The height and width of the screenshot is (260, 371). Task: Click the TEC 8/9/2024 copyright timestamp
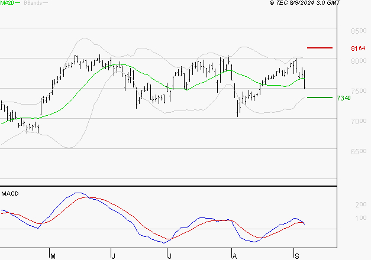tap(305, 3)
